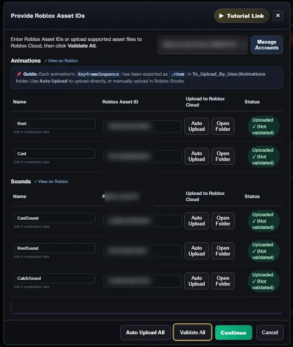Click the 'Provide Roblox Asset IDs' dialog title
Viewport: 293px width, 347px height.
(x=48, y=16)
